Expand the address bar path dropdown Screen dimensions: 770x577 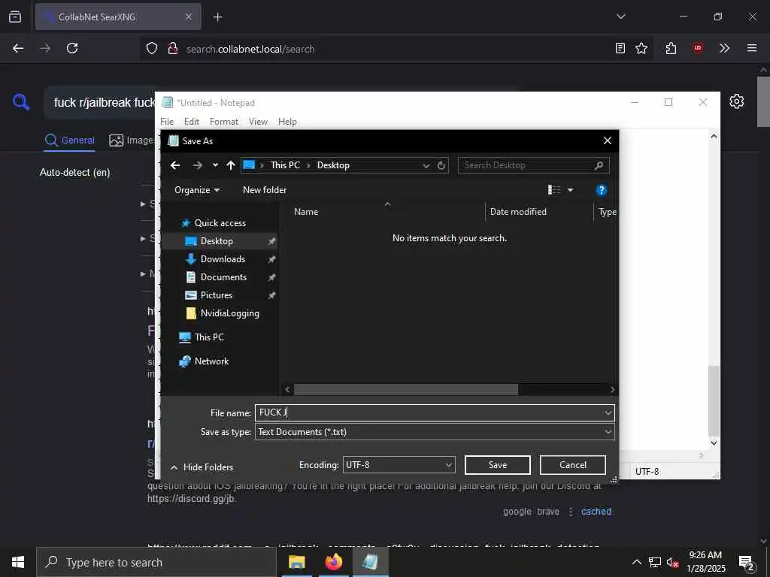tap(426, 166)
